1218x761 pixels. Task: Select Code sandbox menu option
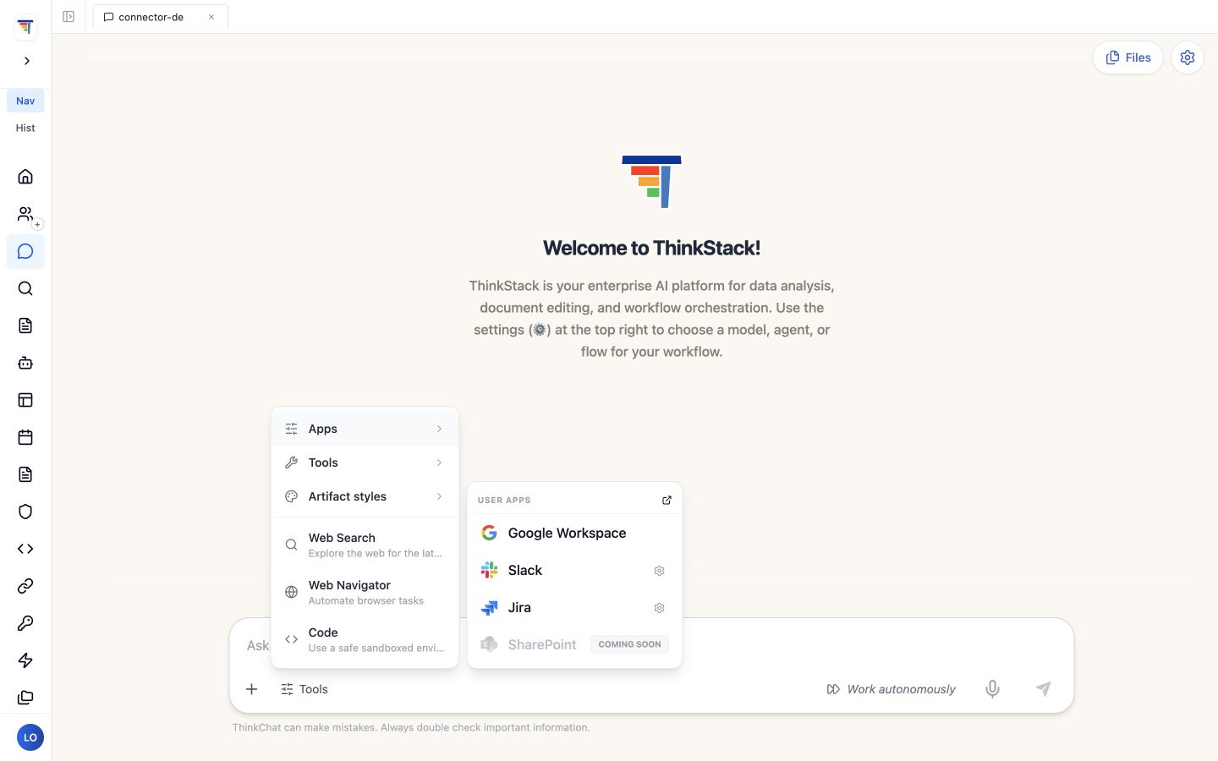point(365,639)
